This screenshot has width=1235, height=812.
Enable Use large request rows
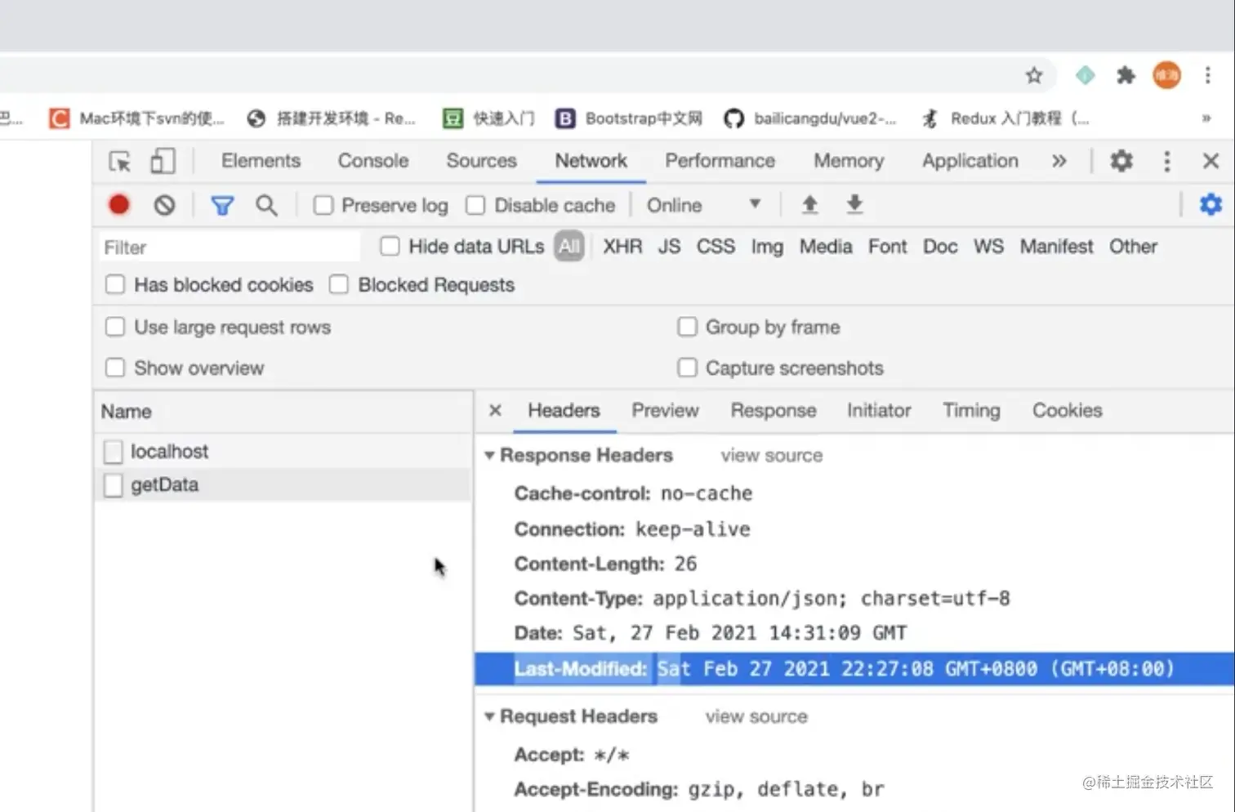(x=115, y=328)
